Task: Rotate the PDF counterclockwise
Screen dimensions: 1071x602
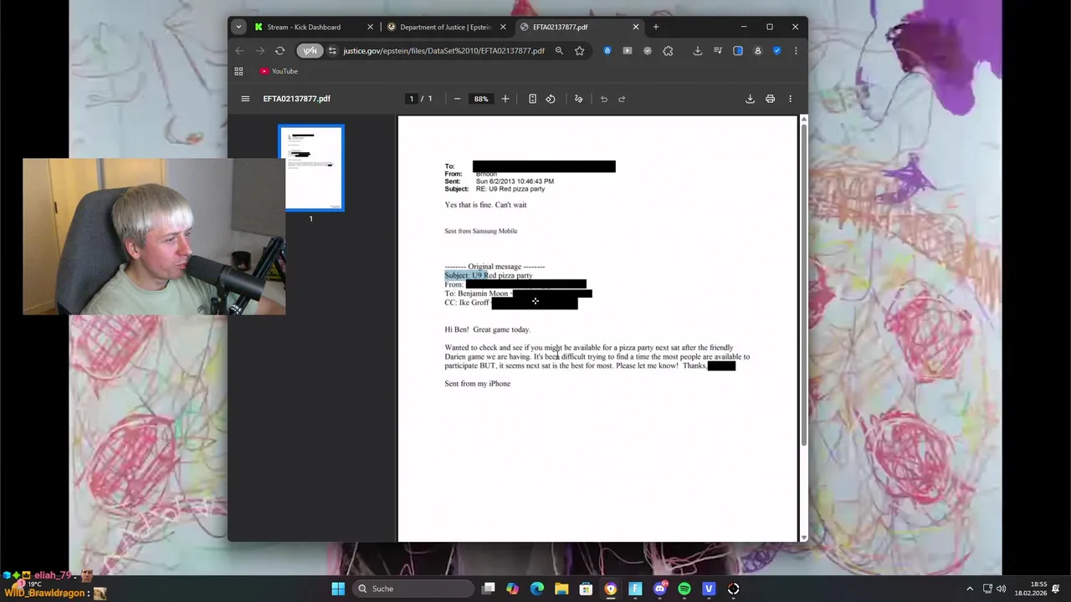Action: pyautogui.click(x=551, y=99)
